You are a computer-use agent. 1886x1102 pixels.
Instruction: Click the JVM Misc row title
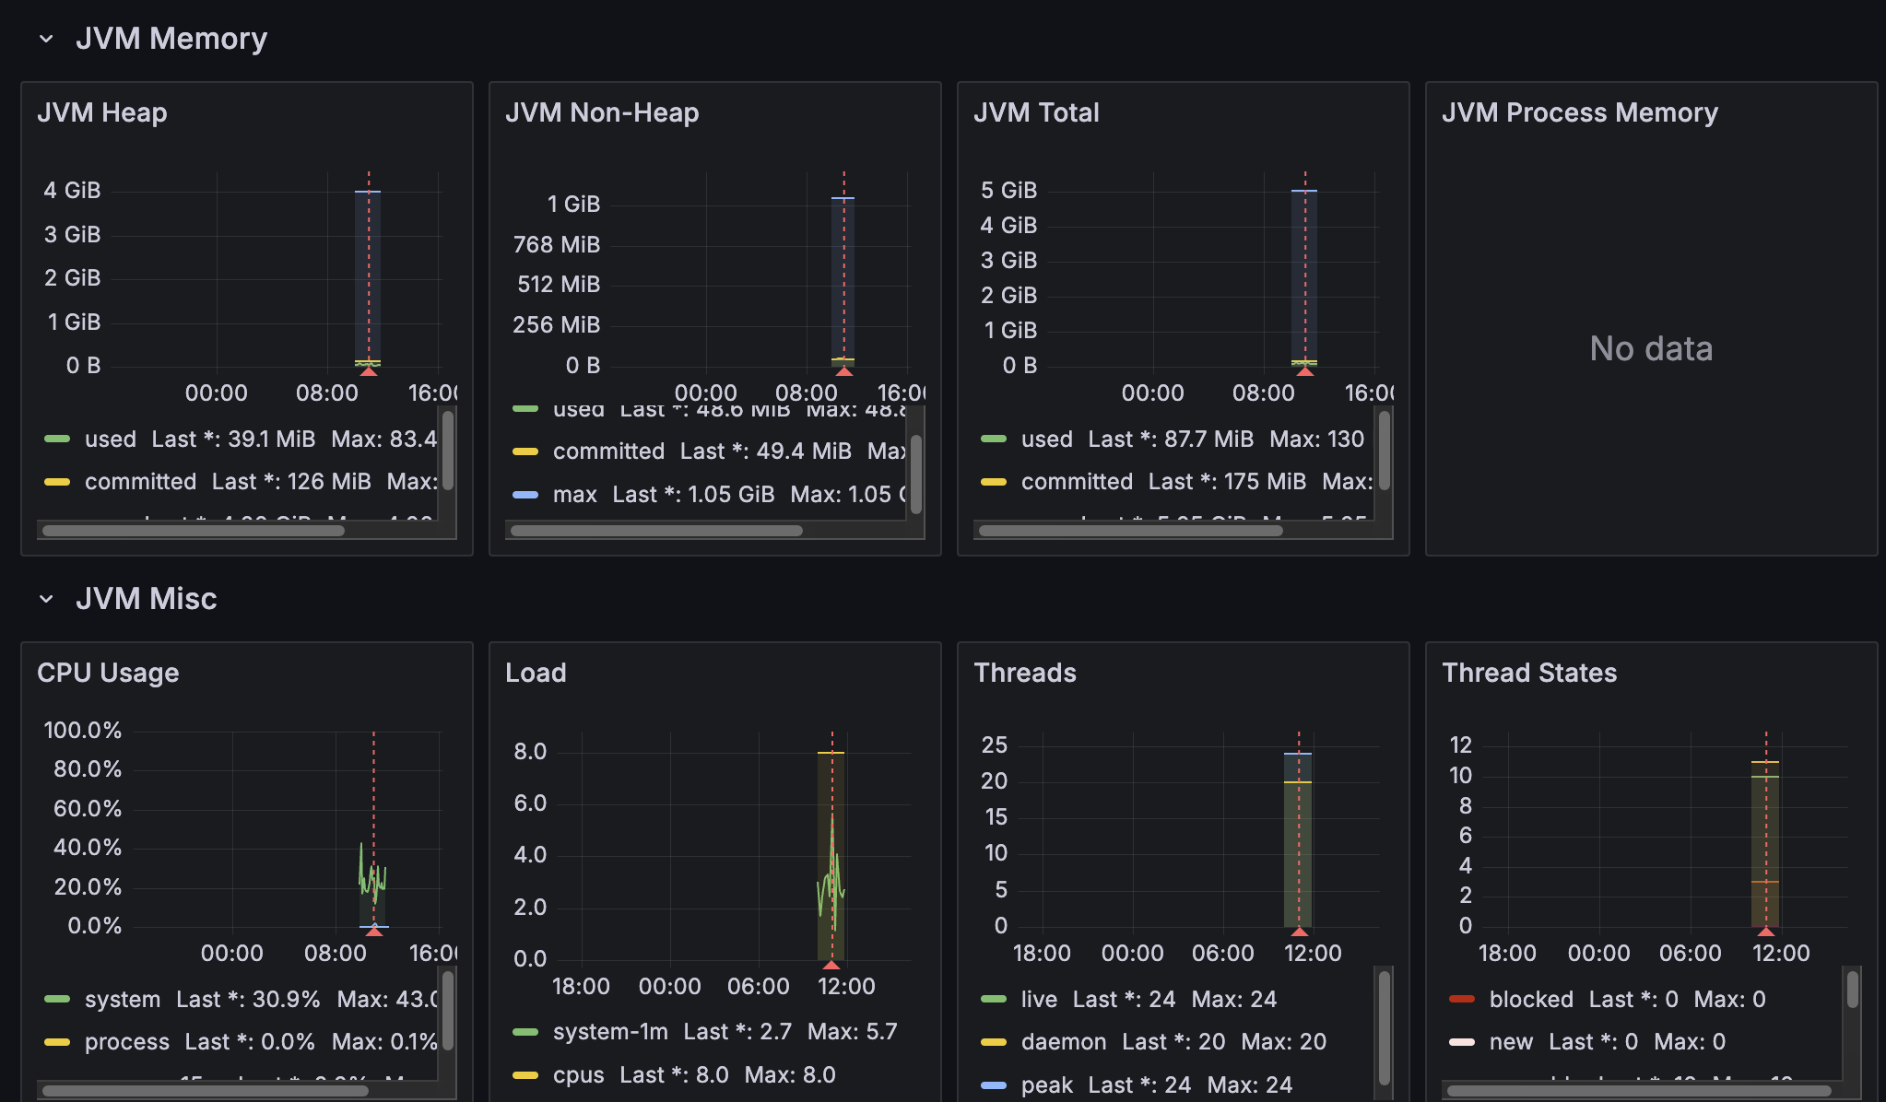[x=146, y=599]
